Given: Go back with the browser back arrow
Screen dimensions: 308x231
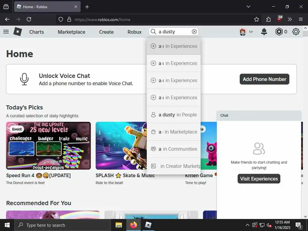Looking at the screenshot, I should click(7, 19).
